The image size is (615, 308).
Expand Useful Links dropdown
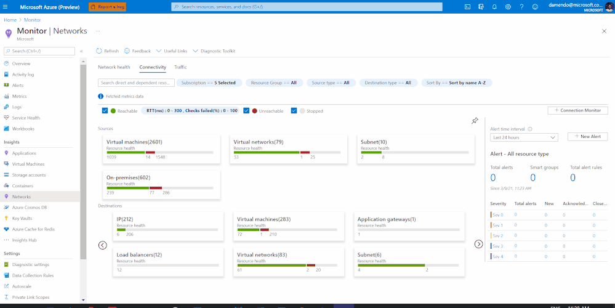click(172, 51)
